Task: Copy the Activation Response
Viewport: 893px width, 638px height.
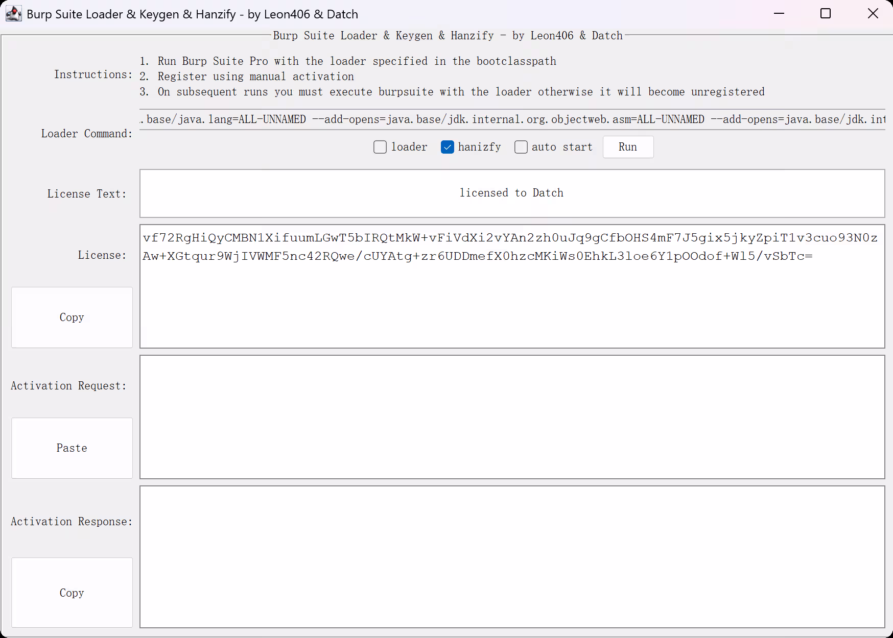Action: pos(72,593)
